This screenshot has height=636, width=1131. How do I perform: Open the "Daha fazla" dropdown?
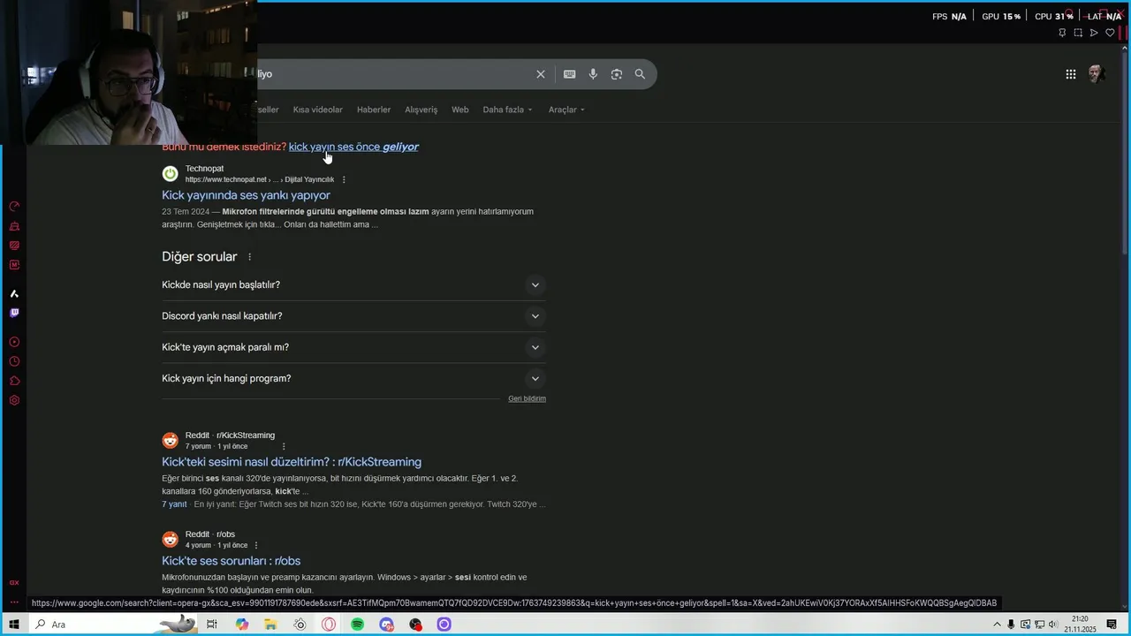coord(507,110)
